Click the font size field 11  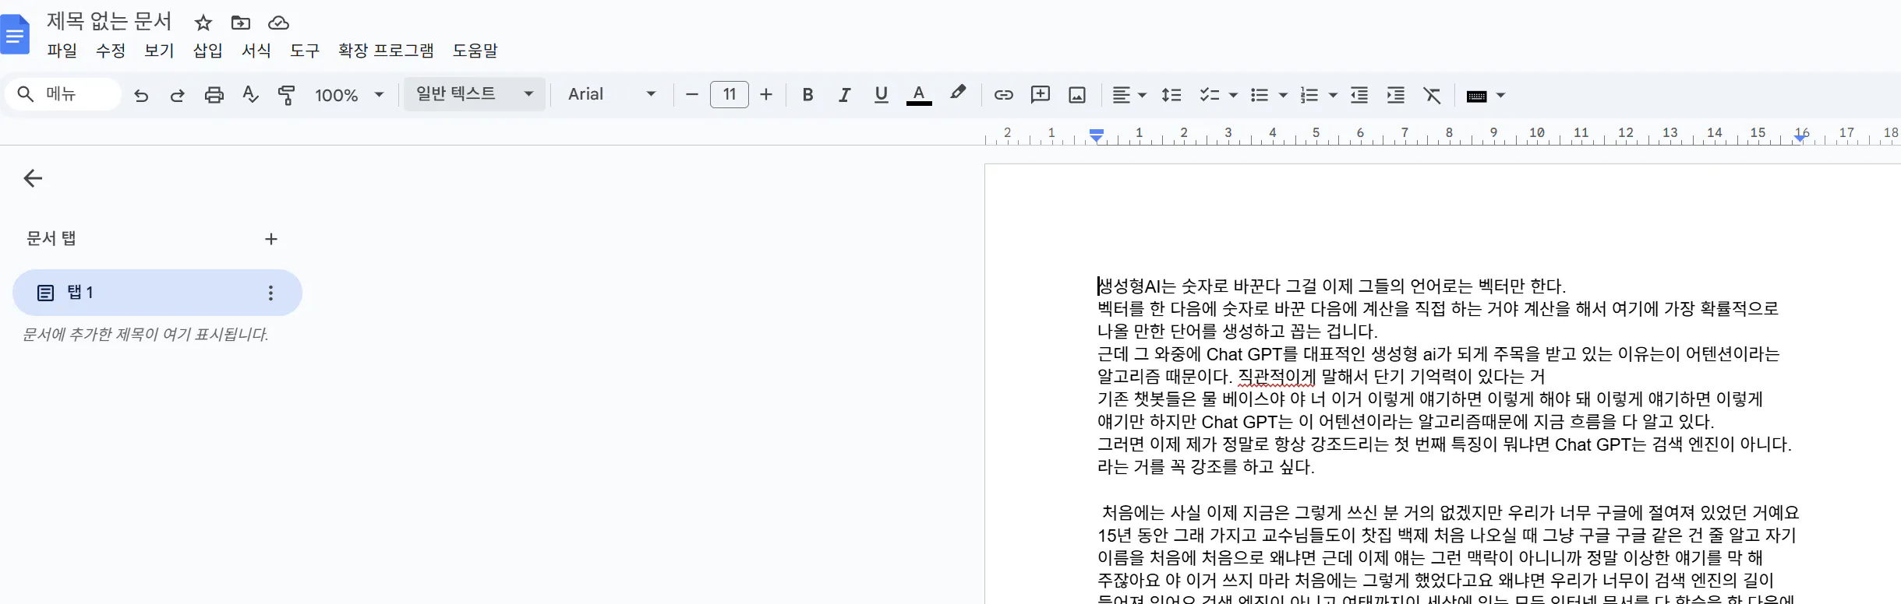coord(730,94)
